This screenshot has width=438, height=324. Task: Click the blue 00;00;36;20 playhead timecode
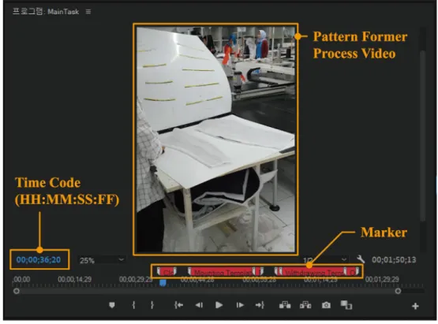39,260
